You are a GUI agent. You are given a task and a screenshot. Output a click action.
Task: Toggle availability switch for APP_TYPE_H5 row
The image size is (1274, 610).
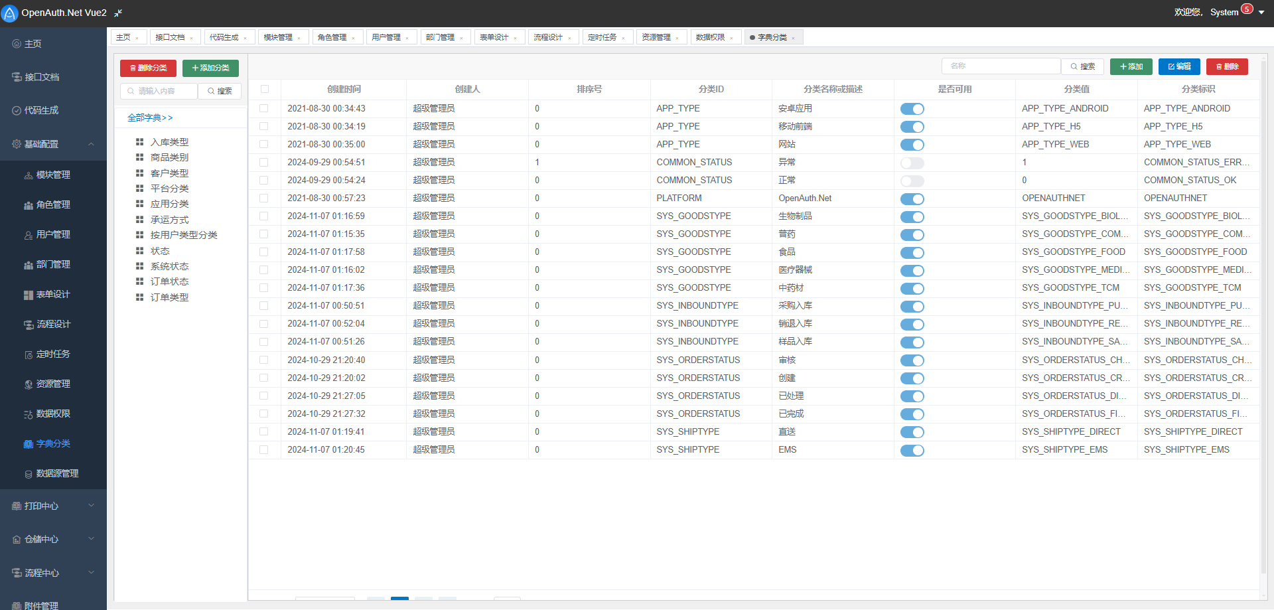click(912, 127)
